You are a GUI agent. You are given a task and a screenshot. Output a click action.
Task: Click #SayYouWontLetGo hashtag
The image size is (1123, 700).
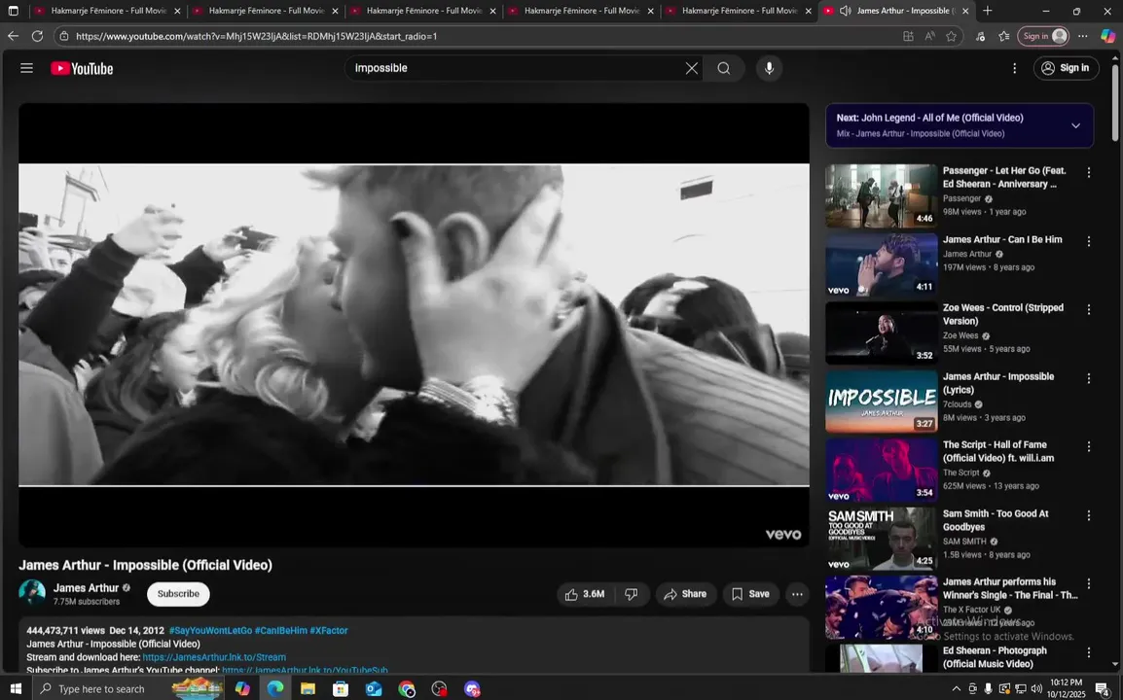[x=210, y=631]
